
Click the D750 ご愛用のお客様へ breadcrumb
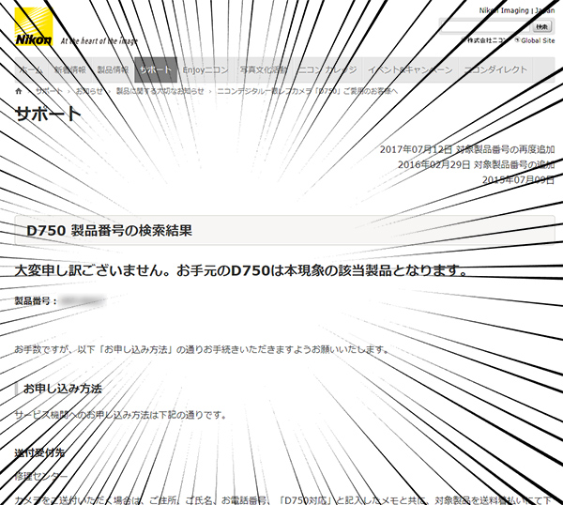pyautogui.click(x=308, y=91)
